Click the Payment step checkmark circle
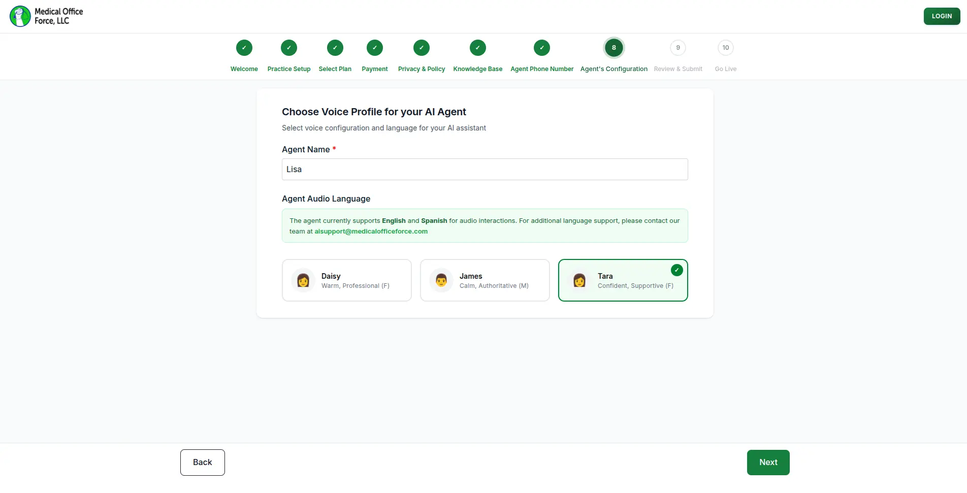 375,48
